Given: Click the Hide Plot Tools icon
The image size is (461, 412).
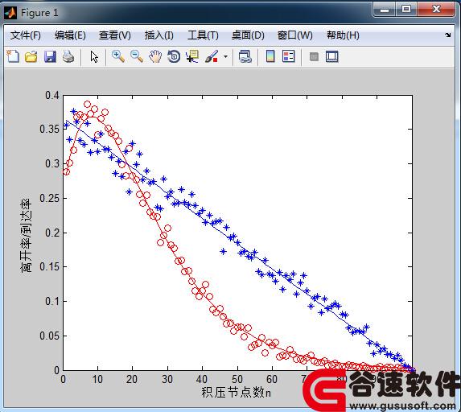Looking at the screenshot, I should point(314,56).
